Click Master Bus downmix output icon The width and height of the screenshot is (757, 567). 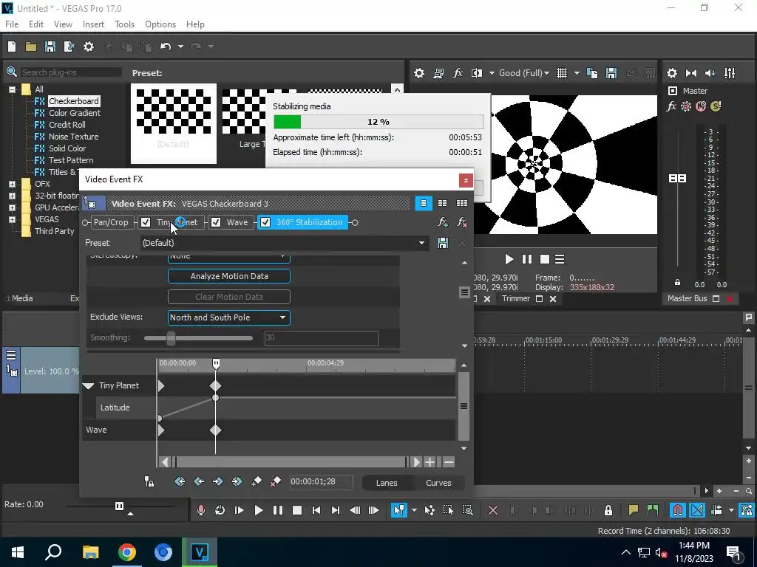point(691,73)
